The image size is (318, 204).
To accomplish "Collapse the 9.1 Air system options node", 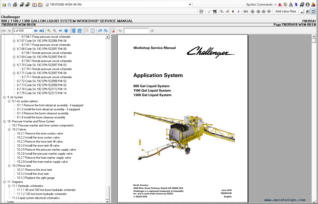I will click(9, 101).
